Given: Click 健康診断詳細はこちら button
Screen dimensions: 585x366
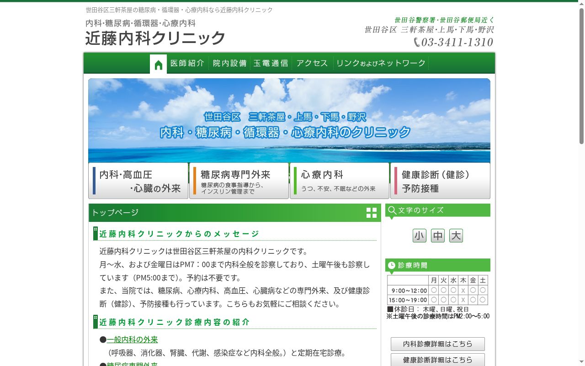Looking at the screenshot, I should click(x=438, y=360).
